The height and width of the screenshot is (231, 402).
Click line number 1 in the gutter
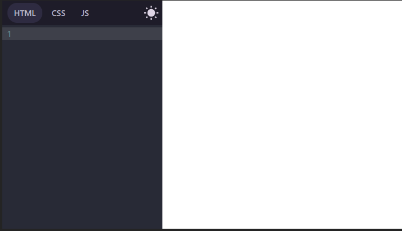[x=10, y=34]
